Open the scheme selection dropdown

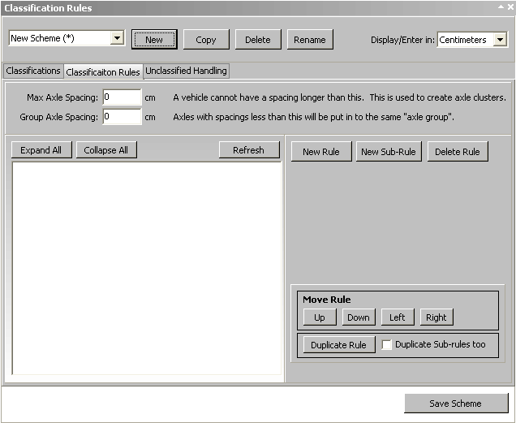coord(117,38)
